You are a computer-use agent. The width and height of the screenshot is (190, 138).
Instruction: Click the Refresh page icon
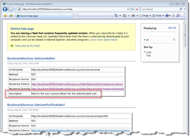tap(132, 9)
